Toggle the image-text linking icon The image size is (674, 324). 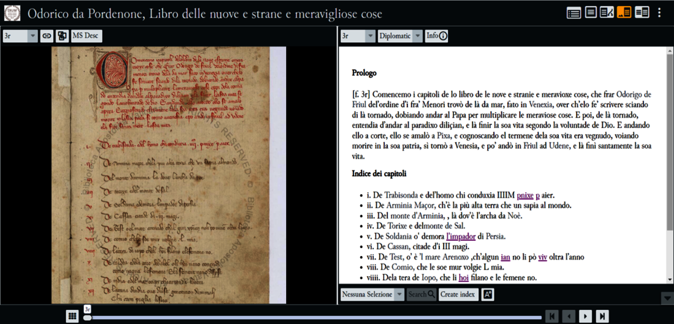point(47,36)
